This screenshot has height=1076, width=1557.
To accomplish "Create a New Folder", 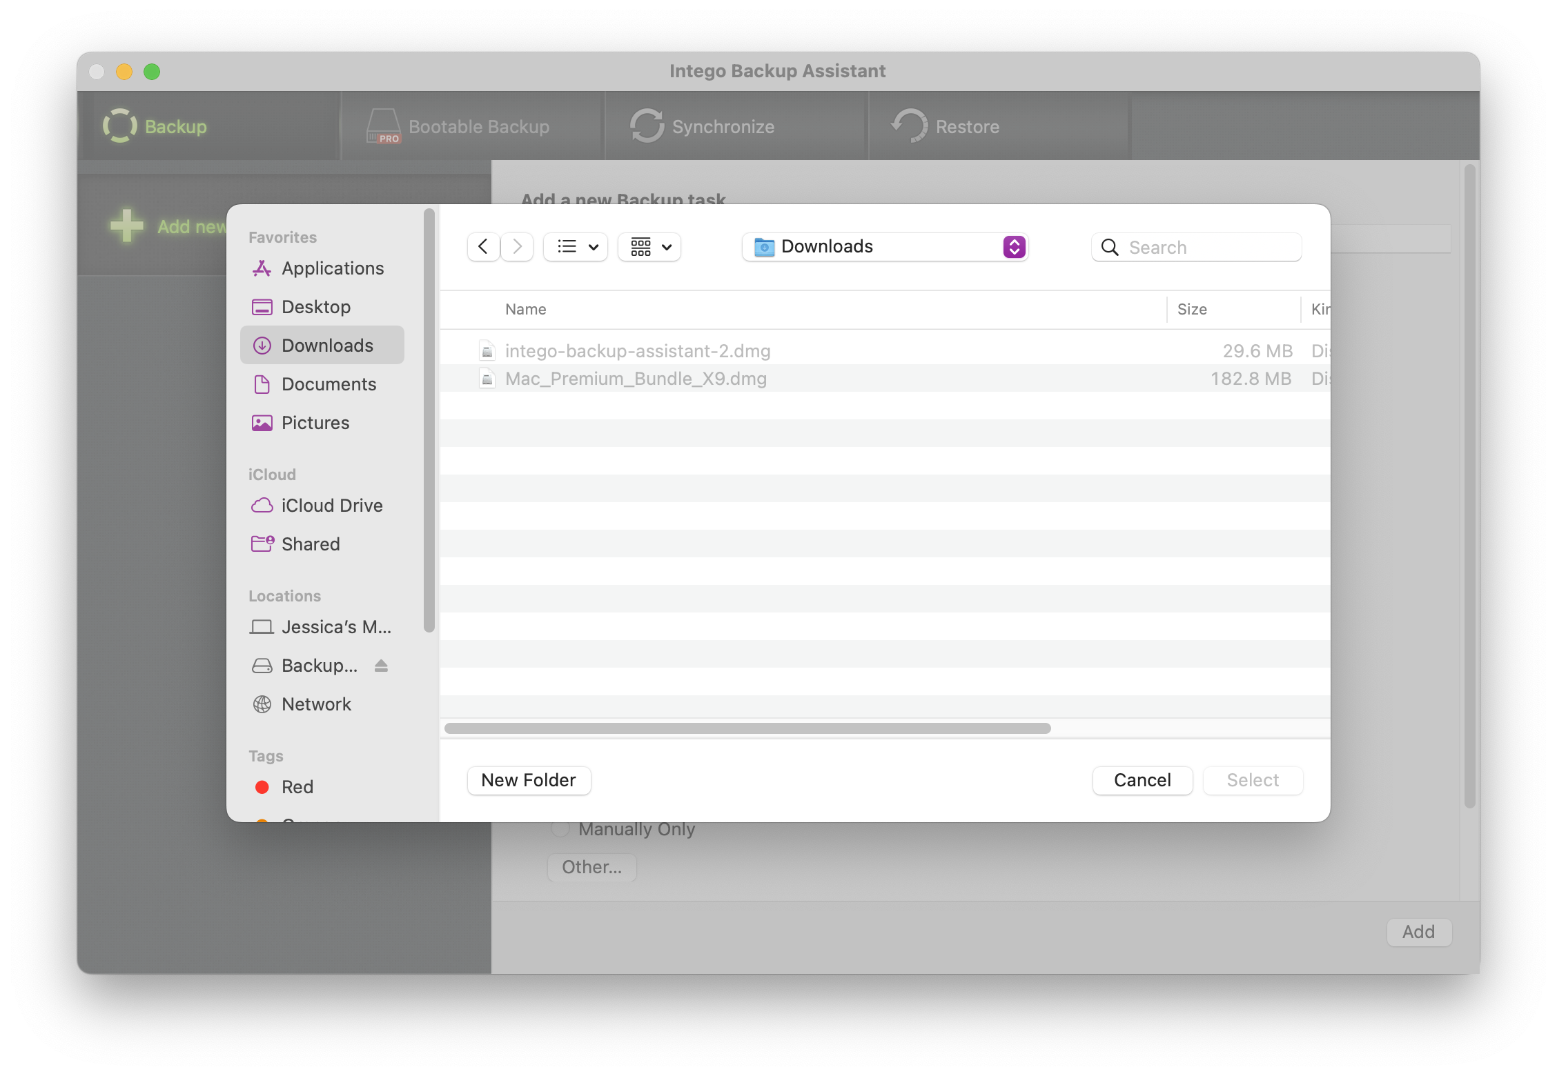I will 529,780.
